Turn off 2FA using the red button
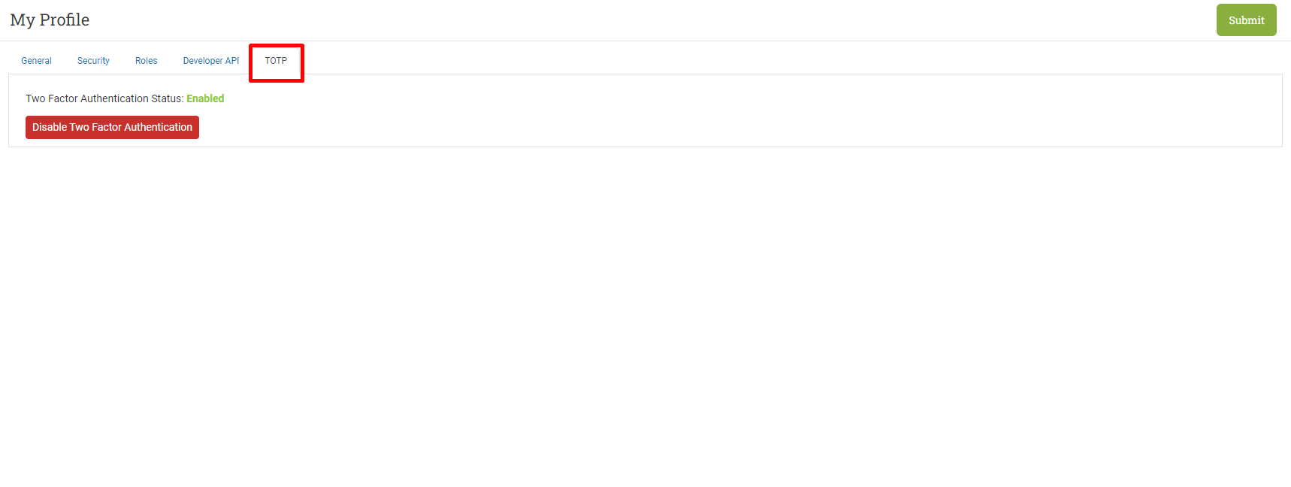The image size is (1291, 487). (112, 127)
